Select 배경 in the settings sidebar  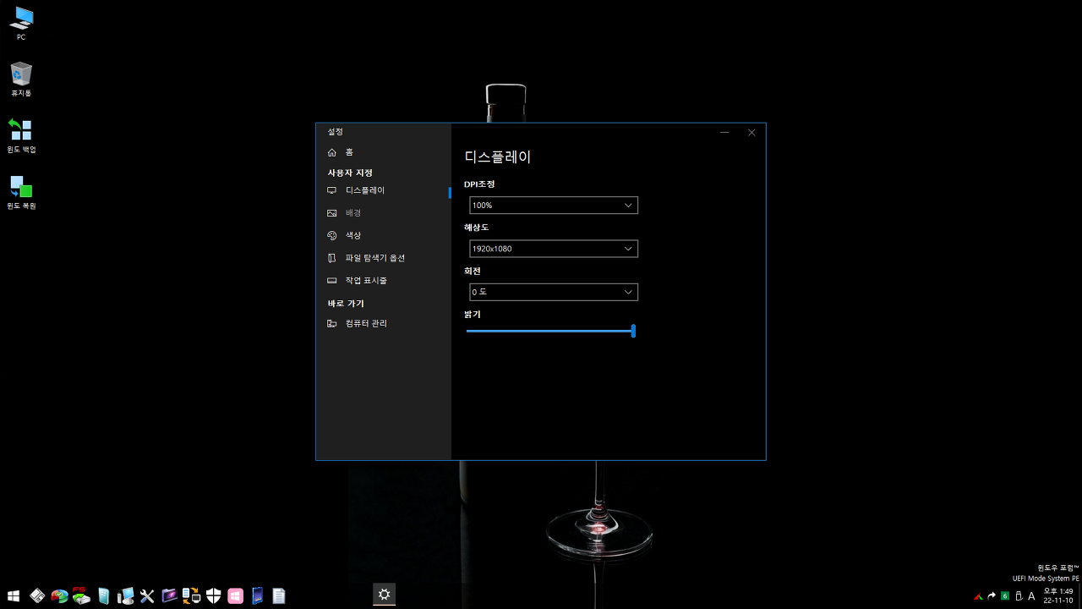353,213
